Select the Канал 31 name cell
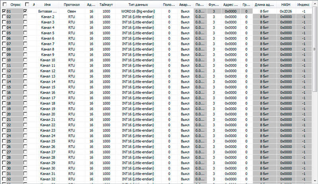Screen dimensions: 318x184 pyautogui.click(x=47, y=174)
